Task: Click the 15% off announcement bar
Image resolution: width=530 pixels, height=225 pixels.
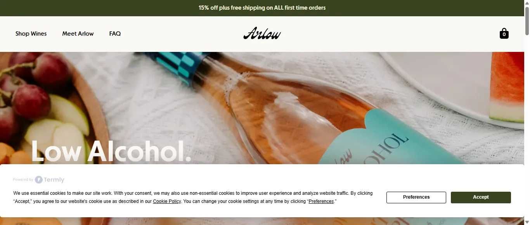Action: tap(262, 8)
